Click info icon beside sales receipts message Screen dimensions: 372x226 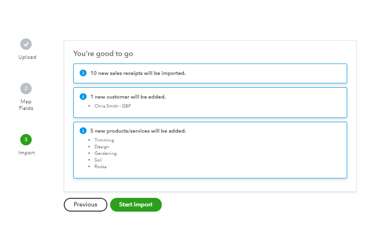[x=83, y=73]
